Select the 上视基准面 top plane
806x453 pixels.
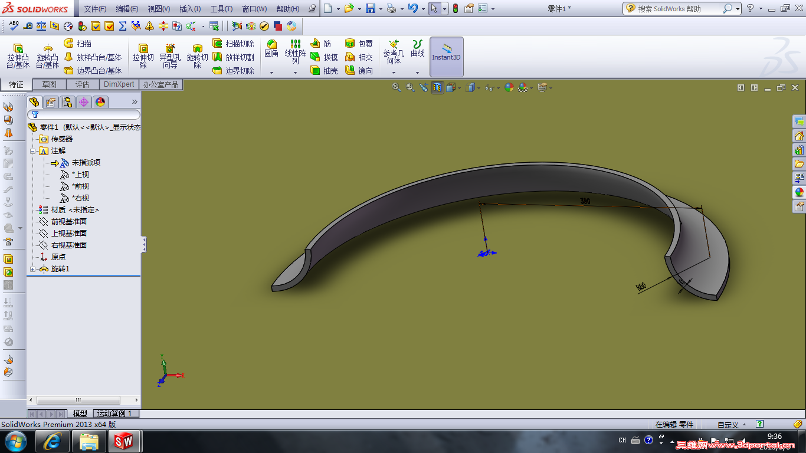(63, 234)
